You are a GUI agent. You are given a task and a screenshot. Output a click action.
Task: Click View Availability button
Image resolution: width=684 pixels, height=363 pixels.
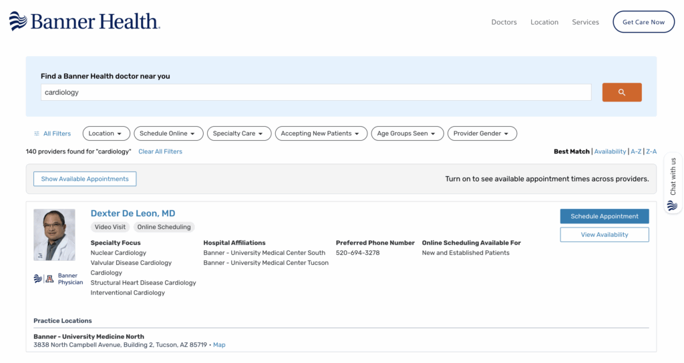tap(604, 234)
